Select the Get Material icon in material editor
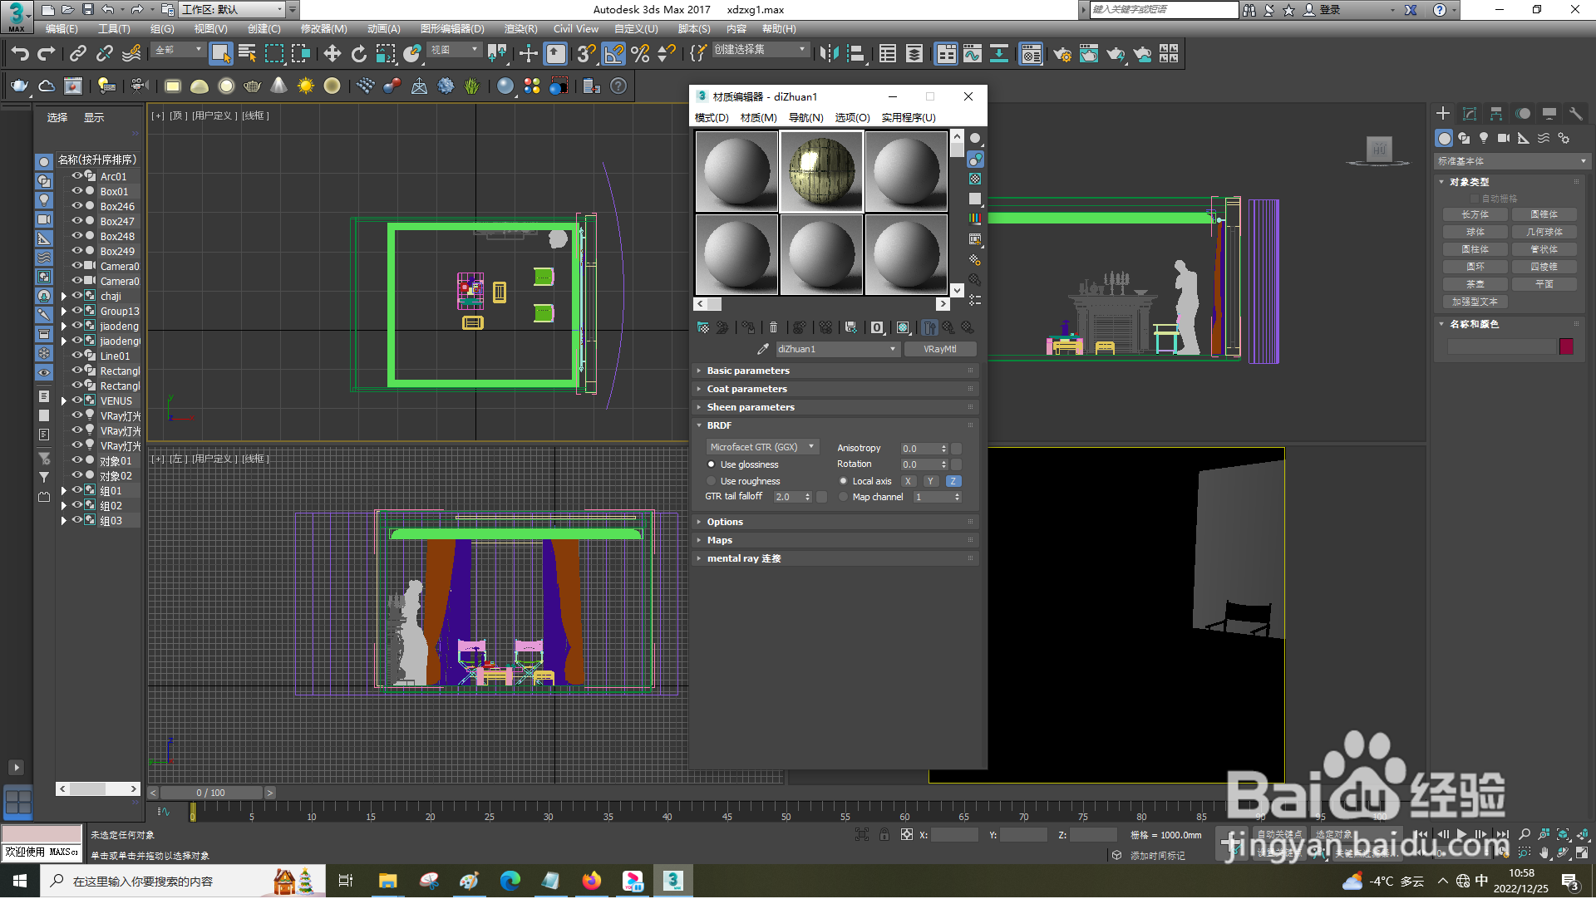This screenshot has width=1596, height=899. click(703, 327)
